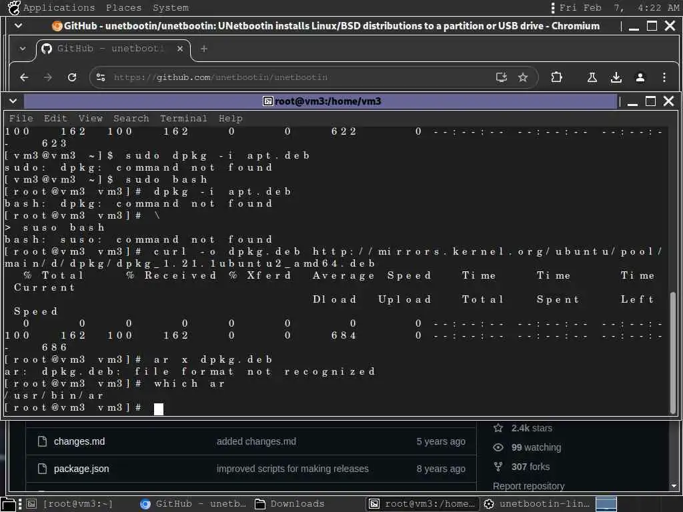683x512 pixels.
Task: Click the install app icon in address bar
Action: coord(502,77)
